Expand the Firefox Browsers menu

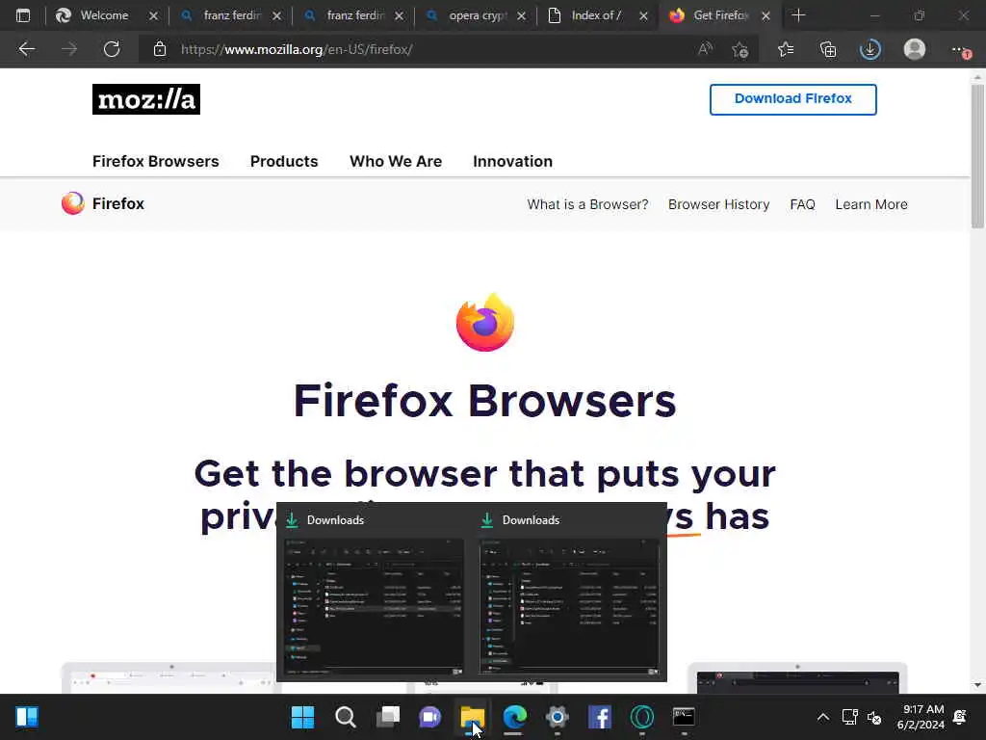pyautogui.click(x=156, y=162)
